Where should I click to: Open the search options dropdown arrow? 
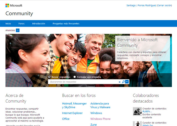[127, 82]
